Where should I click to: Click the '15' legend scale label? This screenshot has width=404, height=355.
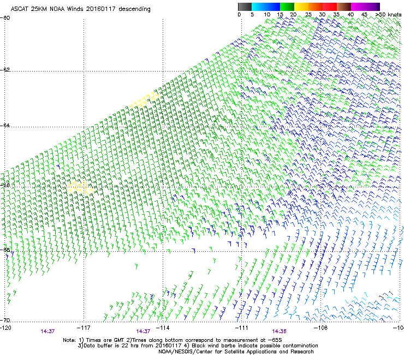pyautogui.click(x=280, y=15)
